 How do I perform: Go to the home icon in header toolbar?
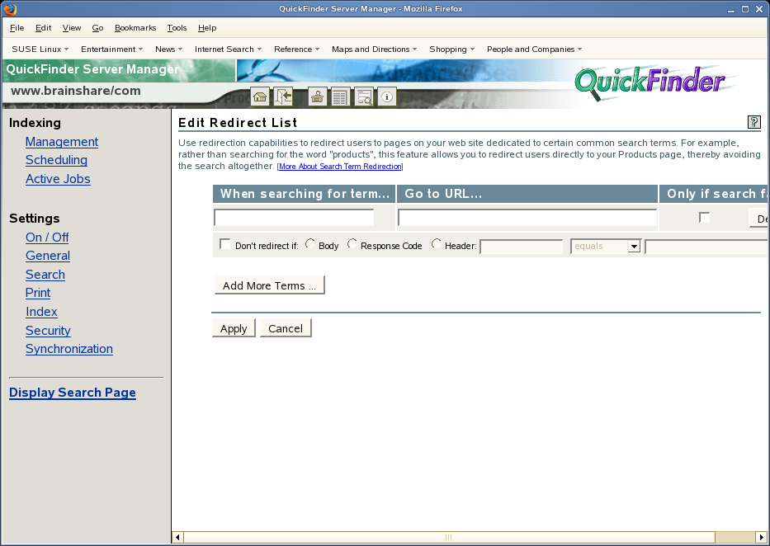(260, 96)
